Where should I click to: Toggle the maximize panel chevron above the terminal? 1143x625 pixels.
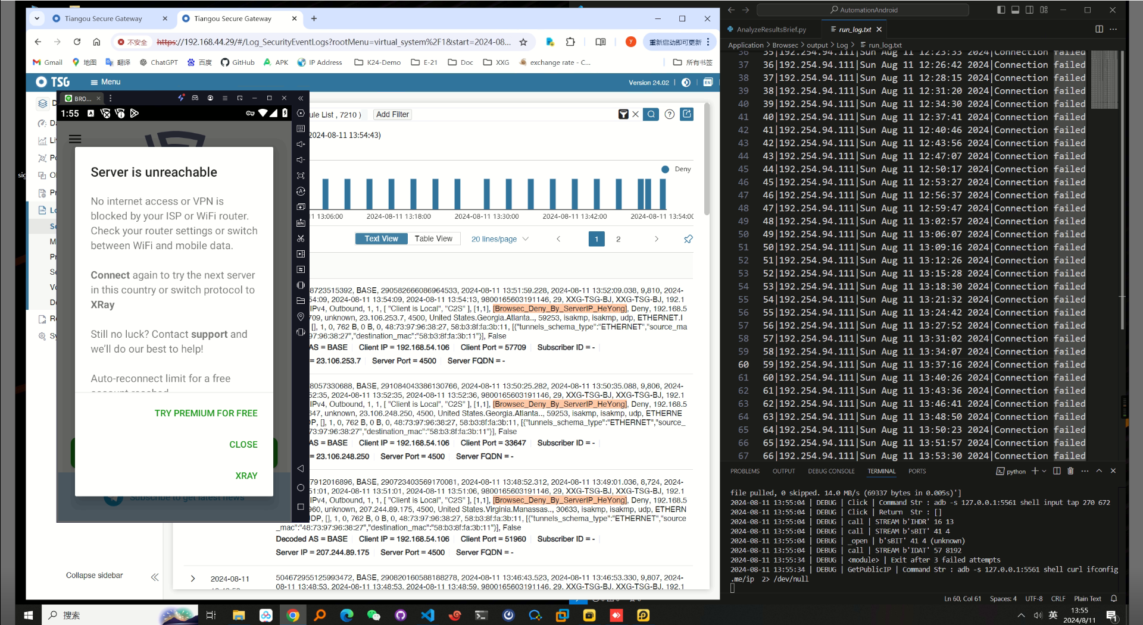[x=1099, y=471]
